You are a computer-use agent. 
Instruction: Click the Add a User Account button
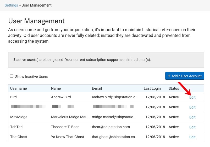tap(185, 76)
